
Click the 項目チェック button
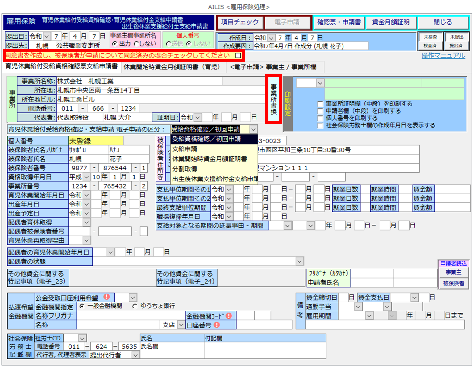click(x=240, y=22)
